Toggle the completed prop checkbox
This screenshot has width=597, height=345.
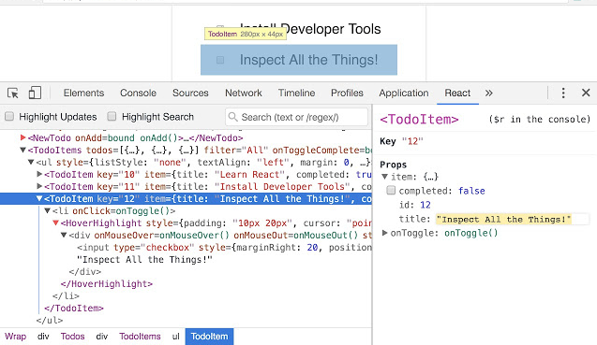tap(391, 190)
